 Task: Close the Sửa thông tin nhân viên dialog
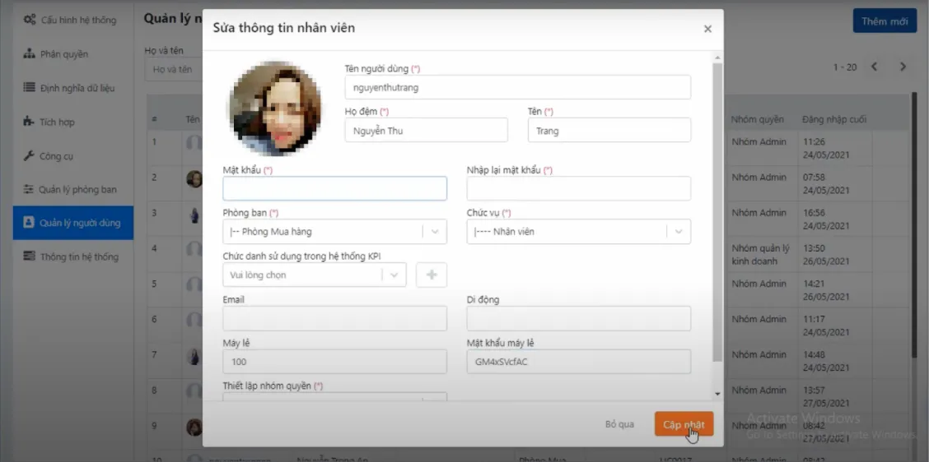707,29
